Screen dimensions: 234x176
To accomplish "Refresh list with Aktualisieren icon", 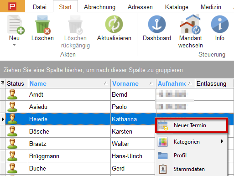I will click(114, 24).
